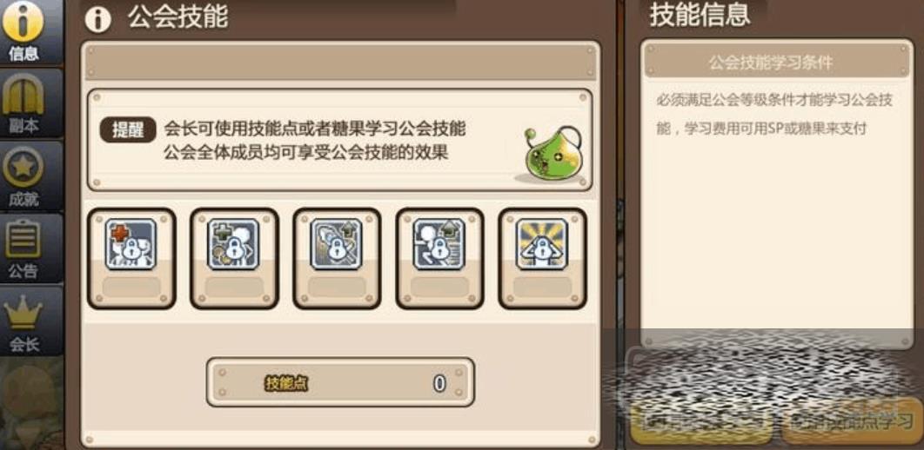This screenshot has width=924, height=450.
Task: Click the blank banner above reminder box
Action: click(340, 61)
